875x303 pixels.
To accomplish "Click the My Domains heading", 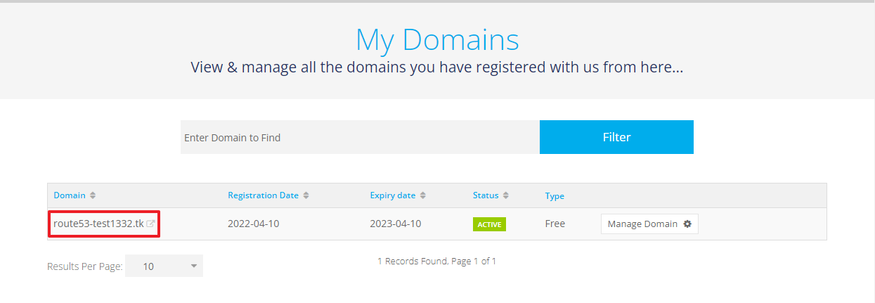I will [437, 40].
